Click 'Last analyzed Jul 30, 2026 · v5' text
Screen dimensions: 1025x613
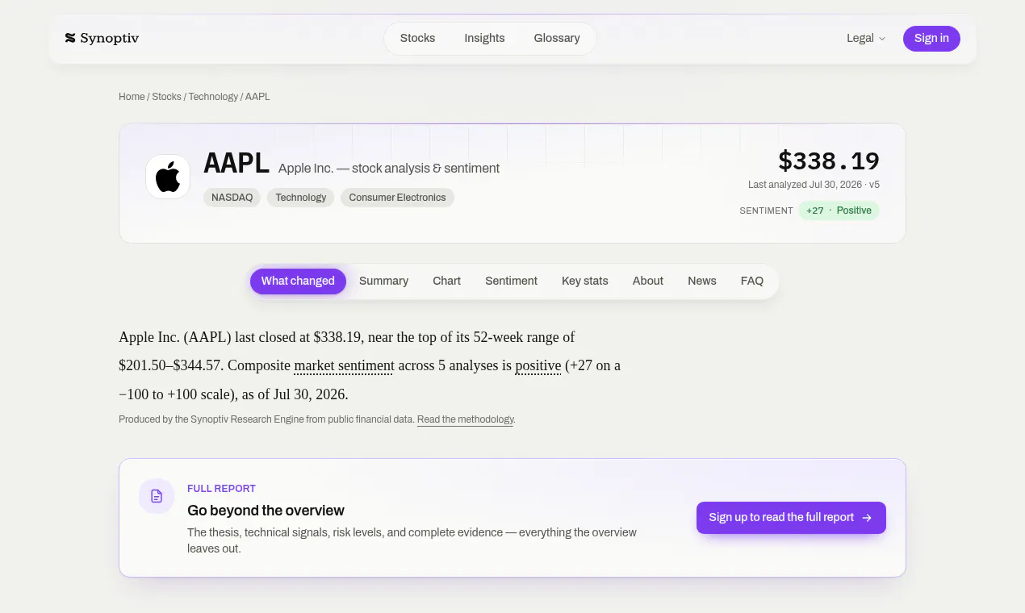tap(814, 185)
